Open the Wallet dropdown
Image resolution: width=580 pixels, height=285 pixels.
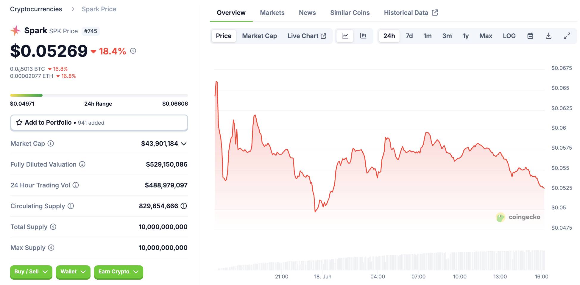click(x=73, y=272)
